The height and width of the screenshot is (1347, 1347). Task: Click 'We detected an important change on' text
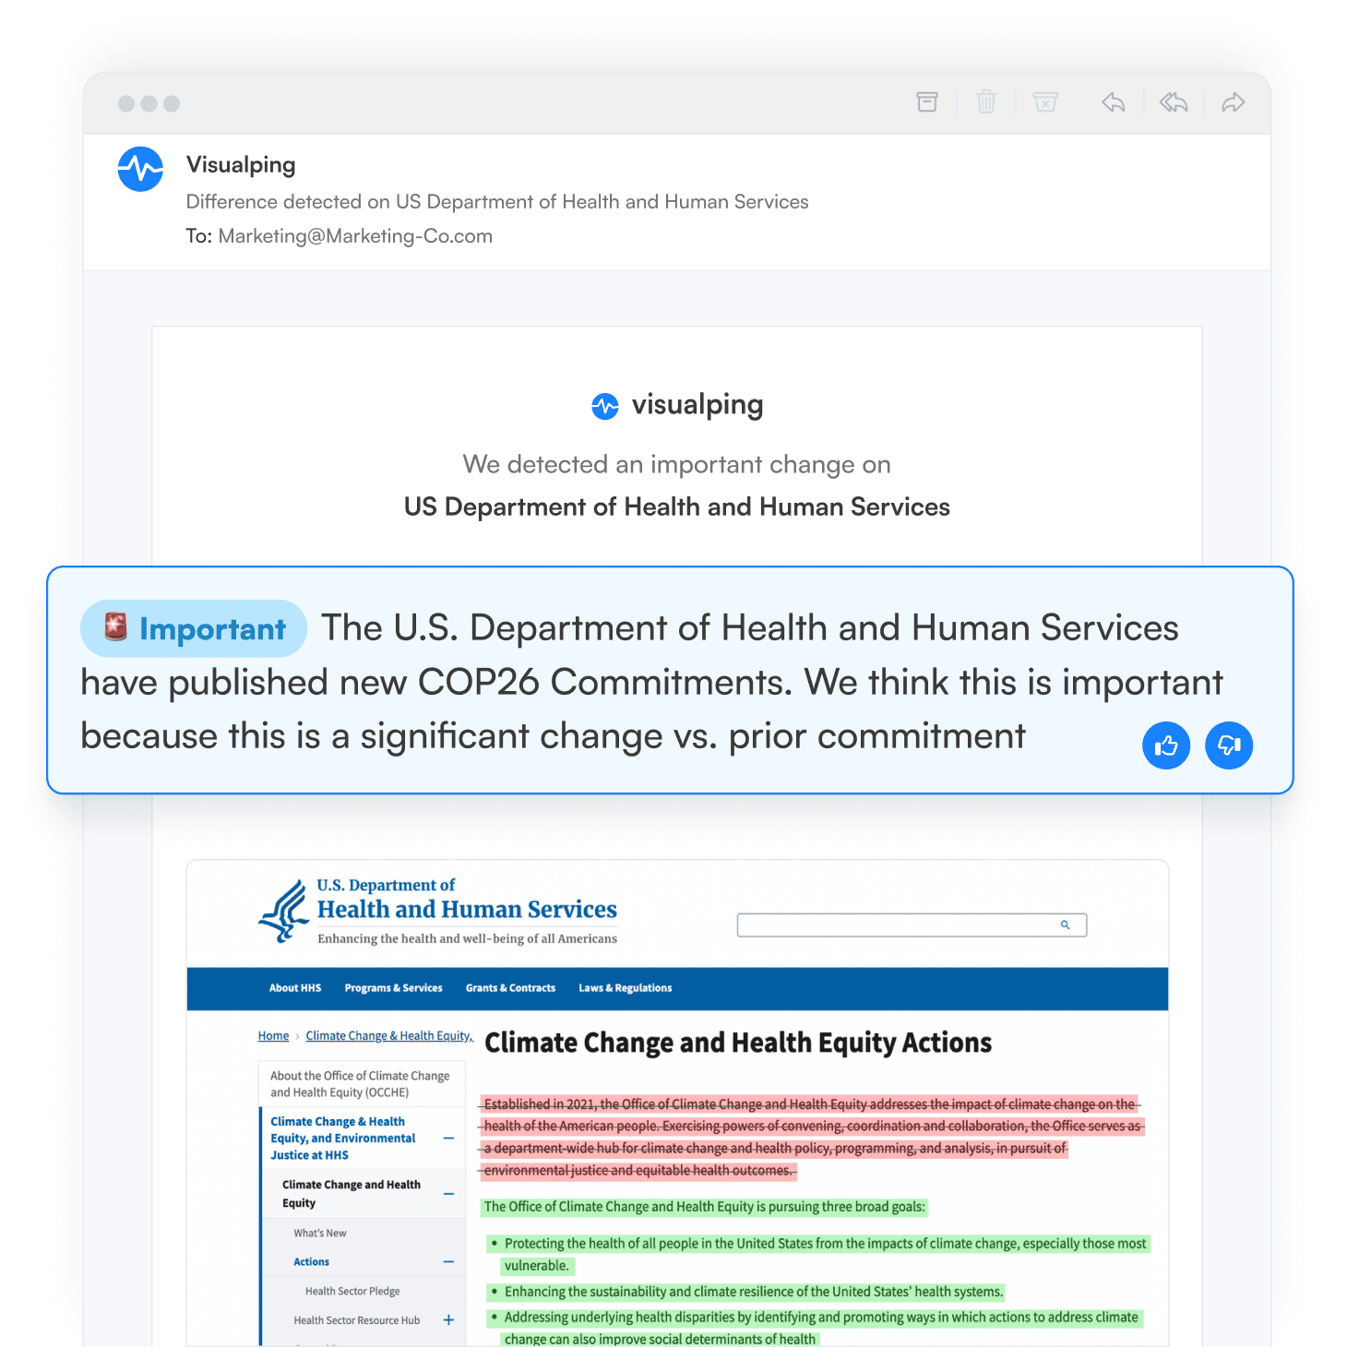point(677,465)
